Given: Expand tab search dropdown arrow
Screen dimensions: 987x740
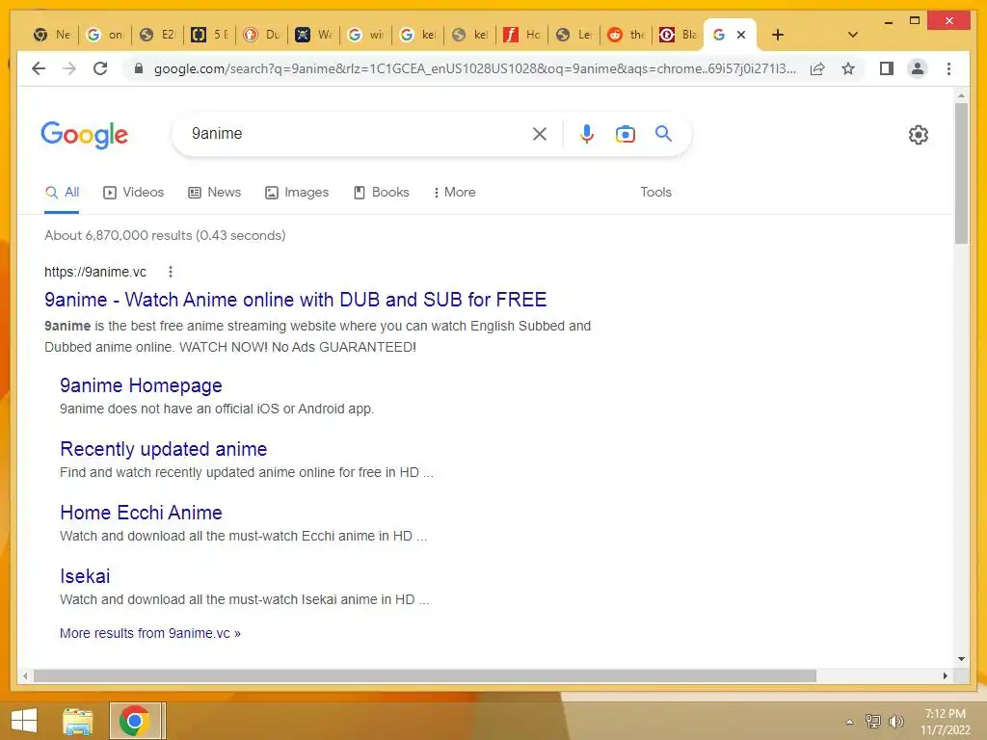Looking at the screenshot, I should pos(852,35).
